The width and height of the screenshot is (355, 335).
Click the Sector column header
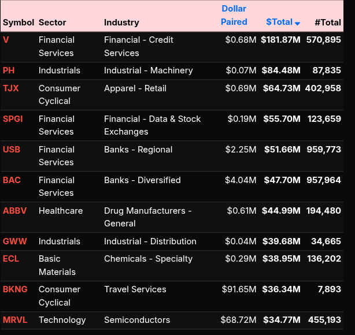pos(53,23)
